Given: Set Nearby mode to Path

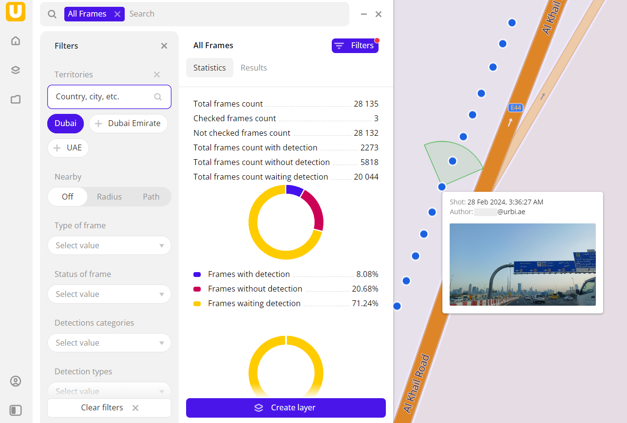Looking at the screenshot, I should 151,197.
